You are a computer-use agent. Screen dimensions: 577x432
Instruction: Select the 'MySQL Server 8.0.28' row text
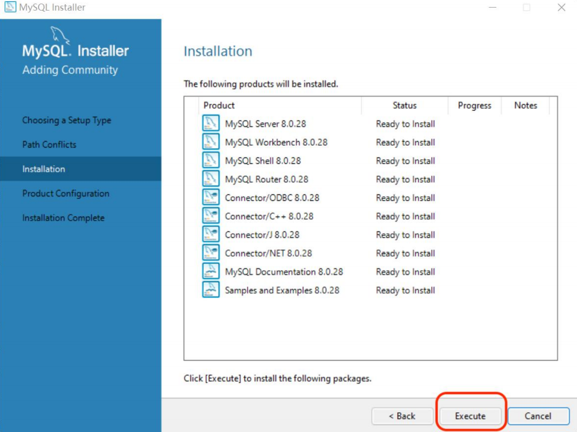click(265, 124)
